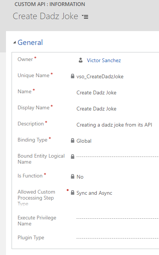Click the lock icon beside Global
Viewport: 159px width, 255px height.
pyautogui.click(x=72, y=140)
